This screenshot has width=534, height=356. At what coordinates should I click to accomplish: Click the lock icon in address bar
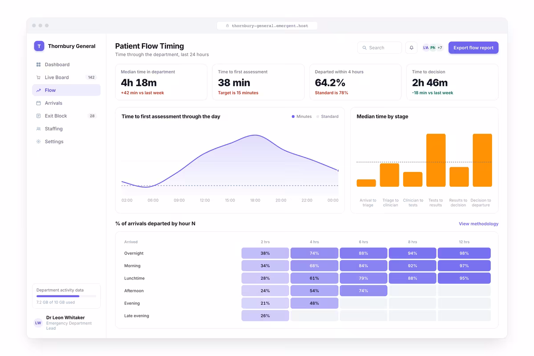(x=227, y=26)
